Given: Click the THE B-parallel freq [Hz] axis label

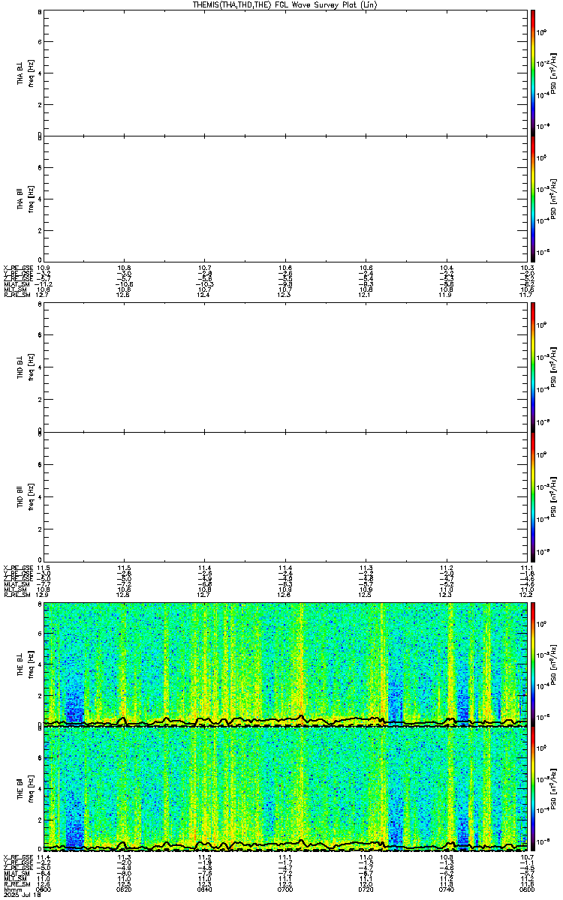Looking at the screenshot, I should click(x=31, y=787).
